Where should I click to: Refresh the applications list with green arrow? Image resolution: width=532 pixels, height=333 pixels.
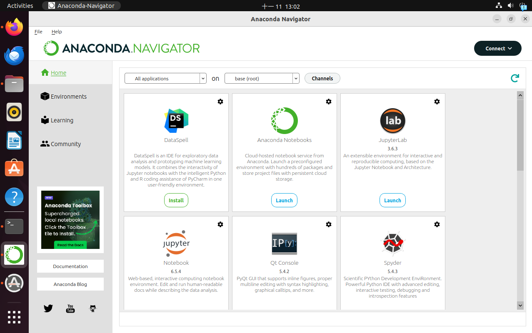515,78
